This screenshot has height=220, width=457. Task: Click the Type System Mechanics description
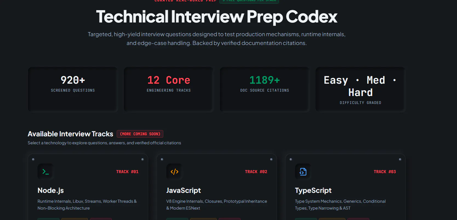click(x=340, y=205)
